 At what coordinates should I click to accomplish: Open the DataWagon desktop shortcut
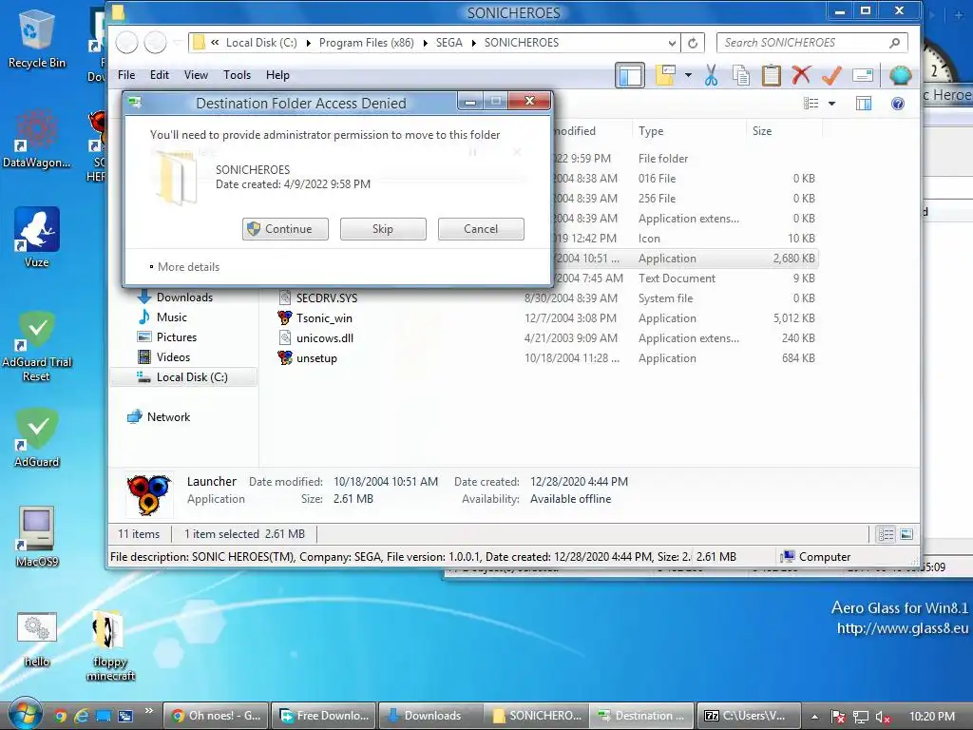coord(36,139)
